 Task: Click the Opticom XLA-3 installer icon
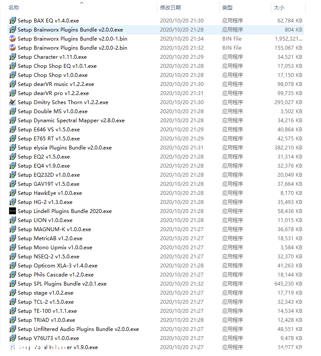(13, 265)
